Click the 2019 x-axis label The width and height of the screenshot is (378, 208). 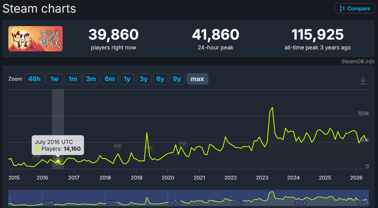[x=136, y=178]
